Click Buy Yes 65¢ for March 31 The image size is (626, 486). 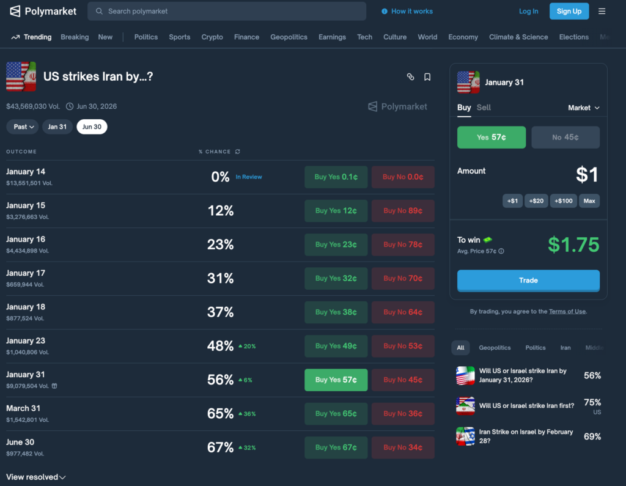[336, 413]
